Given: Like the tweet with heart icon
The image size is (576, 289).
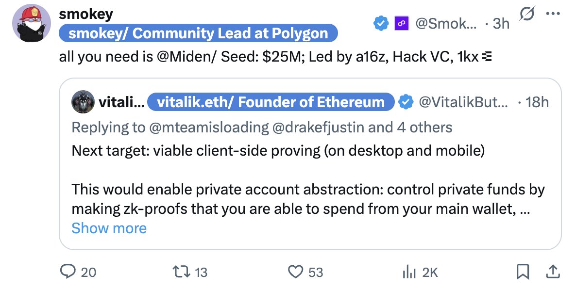Looking at the screenshot, I should click(x=295, y=273).
